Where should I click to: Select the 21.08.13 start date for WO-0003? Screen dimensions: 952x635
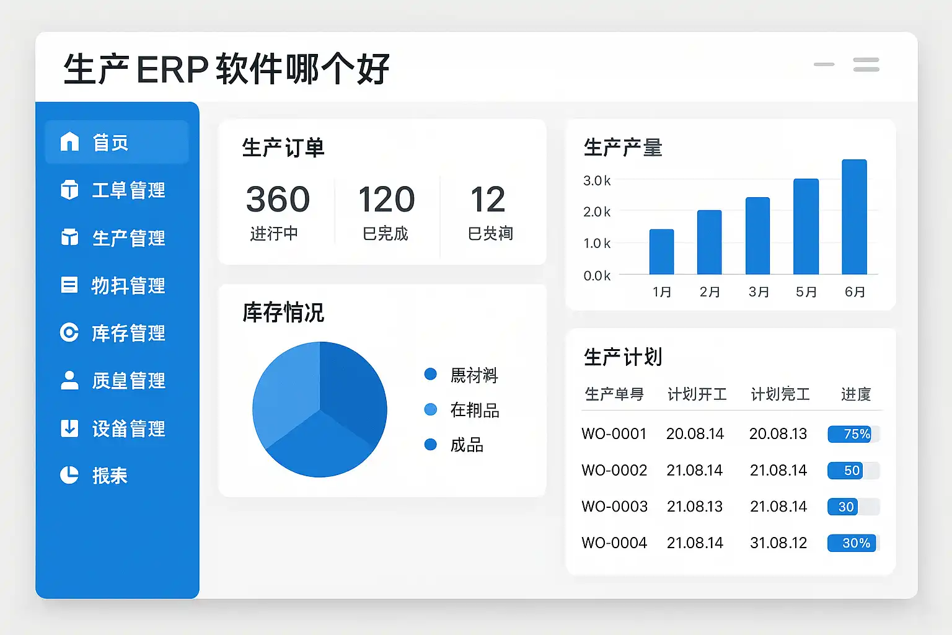695,507
